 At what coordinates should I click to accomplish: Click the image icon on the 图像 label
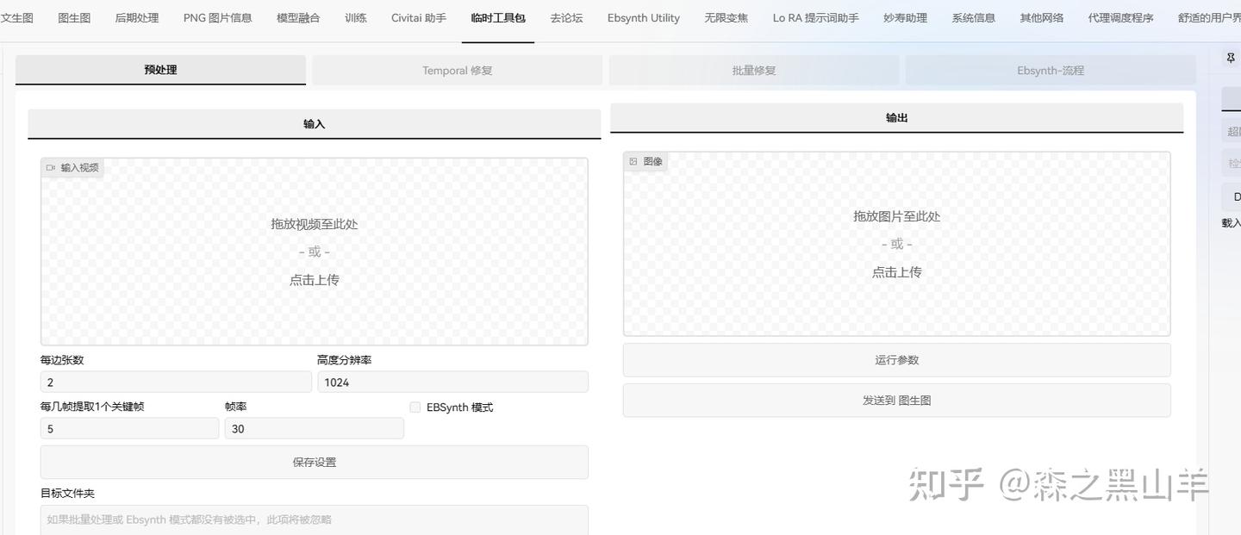click(x=633, y=161)
